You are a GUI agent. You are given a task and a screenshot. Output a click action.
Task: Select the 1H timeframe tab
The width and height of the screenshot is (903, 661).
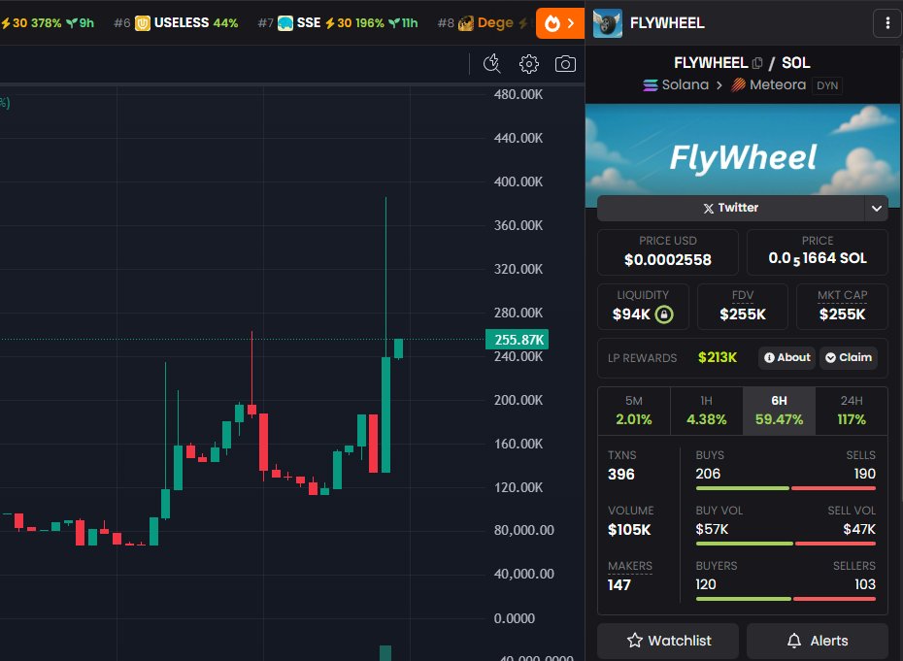tap(705, 410)
